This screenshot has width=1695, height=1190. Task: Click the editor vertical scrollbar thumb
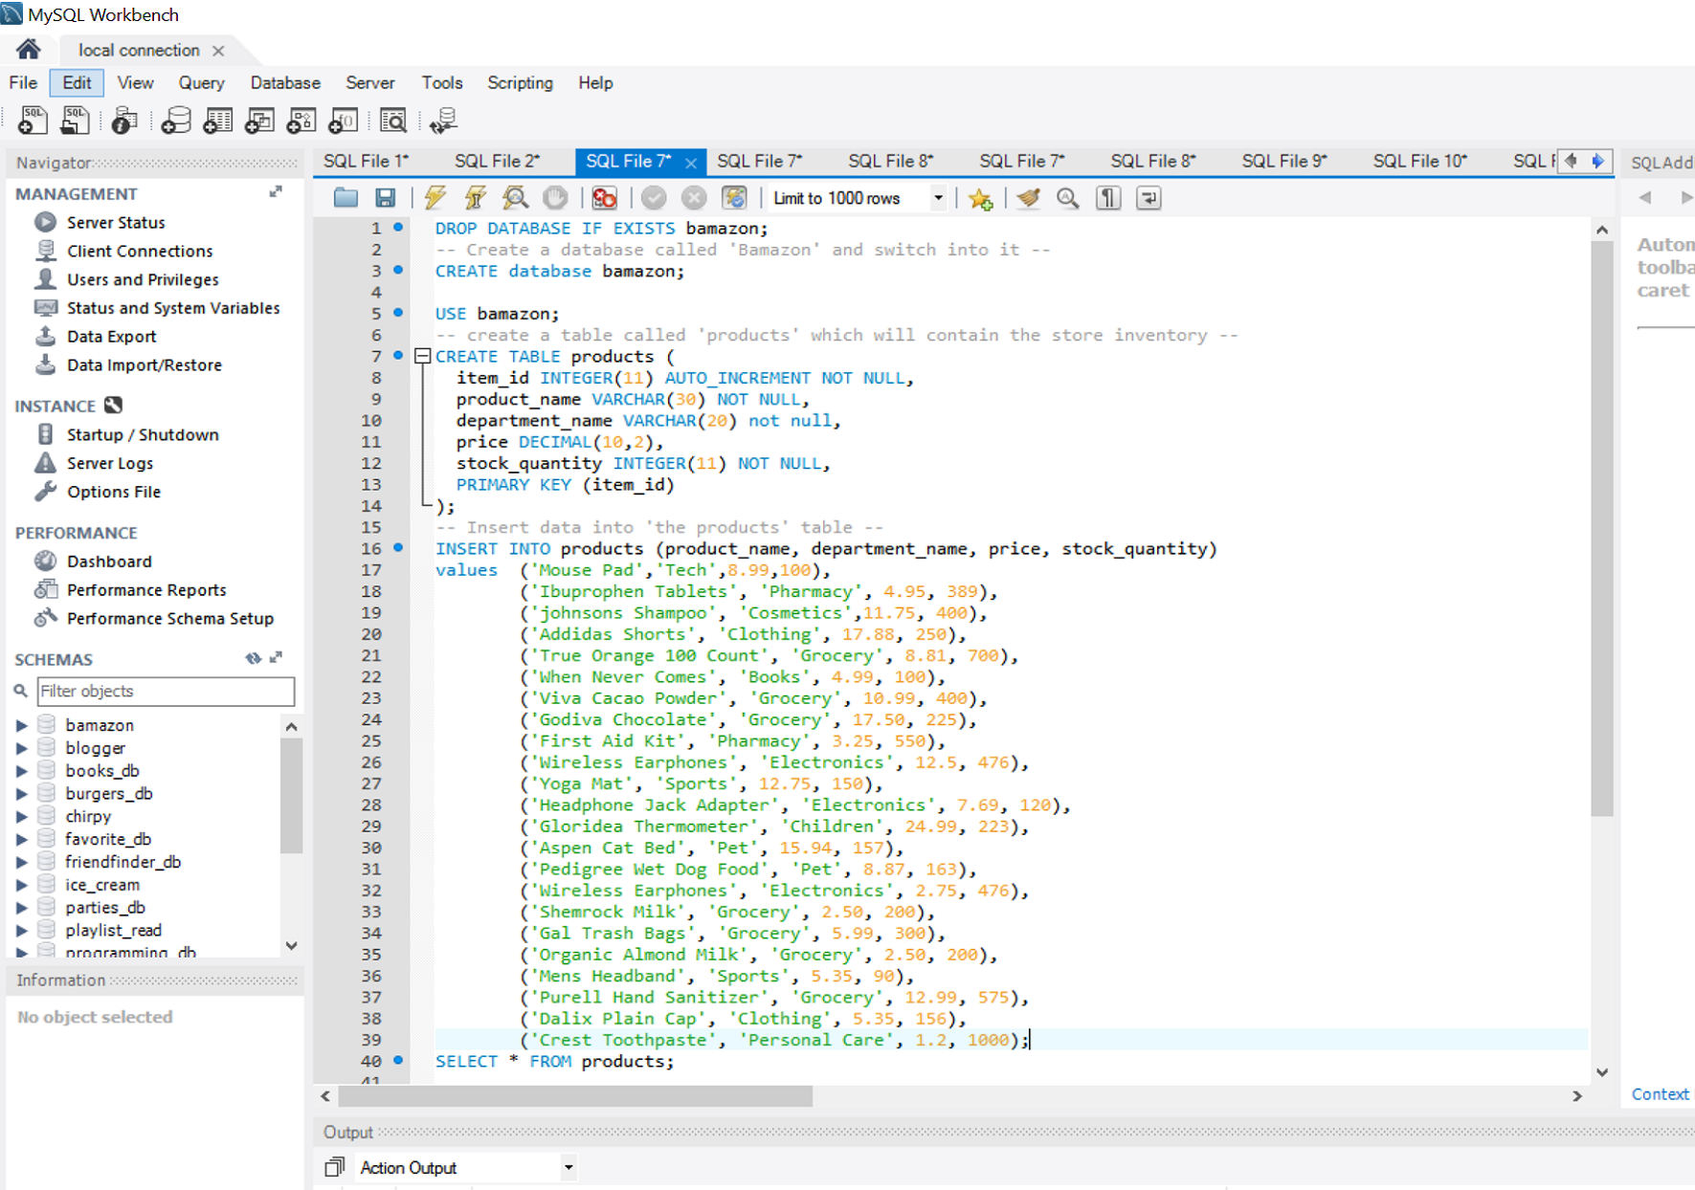tap(1602, 528)
